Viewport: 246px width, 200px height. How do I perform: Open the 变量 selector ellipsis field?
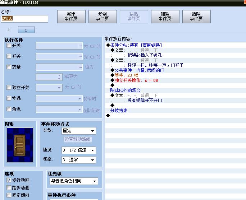pyautogui.click(x=59, y=68)
